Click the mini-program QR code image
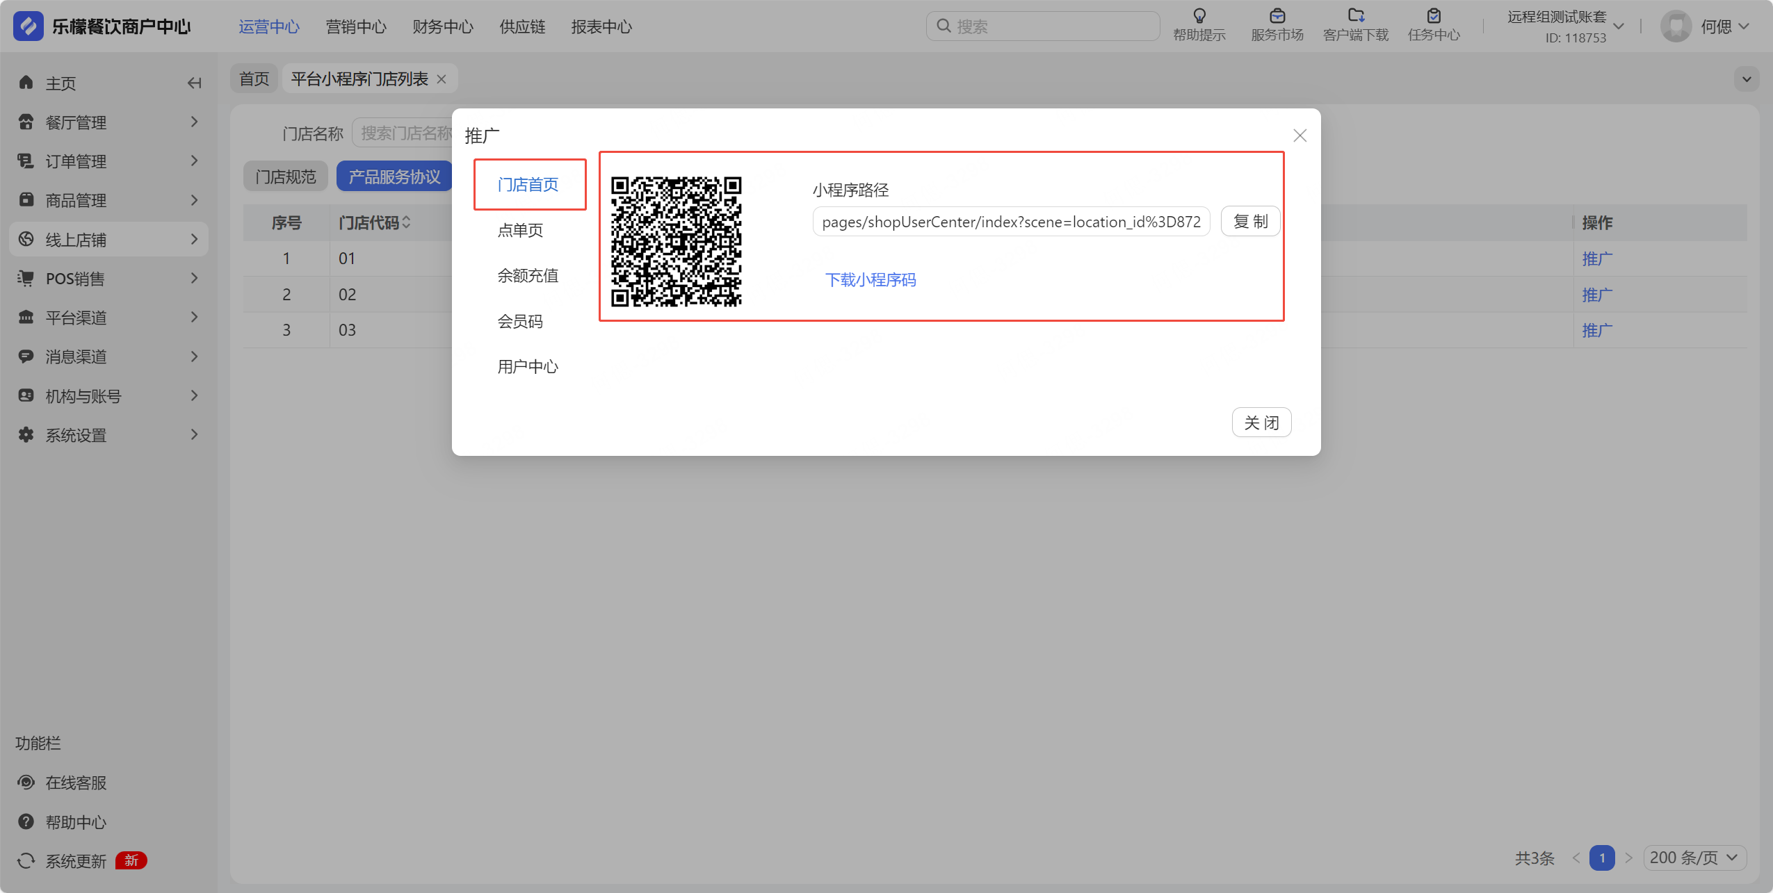Image resolution: width=1773 pixels, height=893 pixels. (677, 242)
